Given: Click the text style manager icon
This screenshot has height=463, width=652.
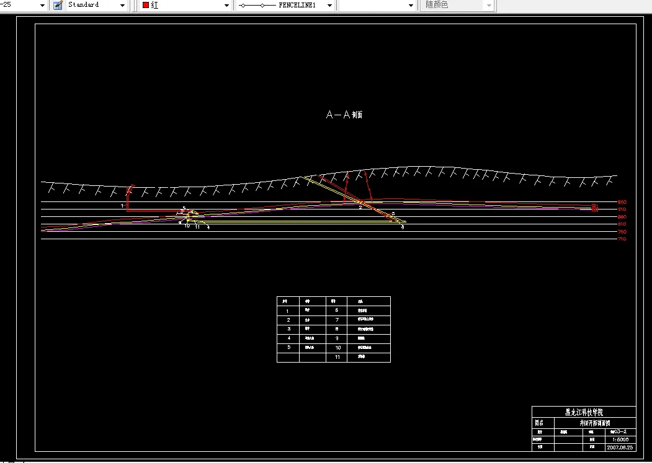Looking at the screenshot, I should pyautogui.click(x=58, y=5).
